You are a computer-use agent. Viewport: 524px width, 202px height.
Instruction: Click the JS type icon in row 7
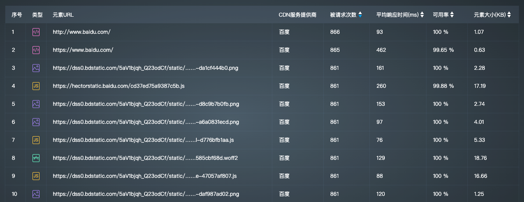[x=36, y=140]
